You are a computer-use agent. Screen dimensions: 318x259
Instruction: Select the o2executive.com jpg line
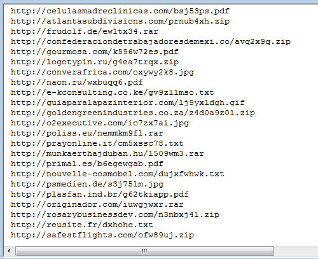click(x=100, y=123)
